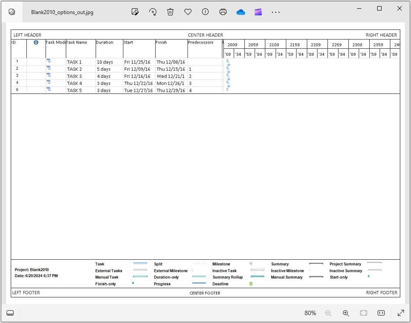The width and height of the screenshot is (411, 323).
Task: Rotate the image clockwise
Action: click(153, 12)
